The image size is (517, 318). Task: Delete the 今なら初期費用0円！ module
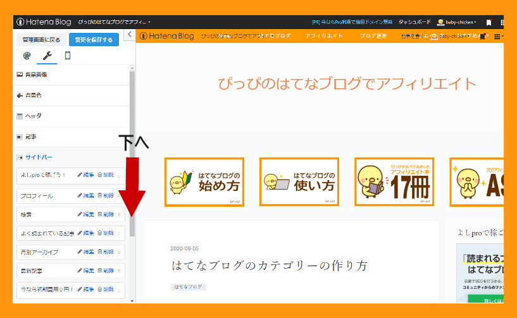[x=106, y=290]
